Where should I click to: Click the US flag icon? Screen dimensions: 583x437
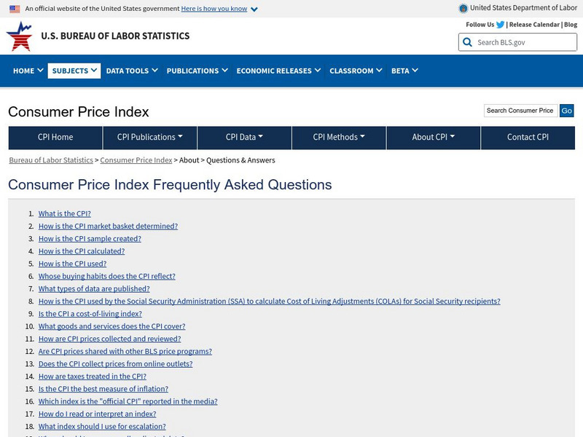15,9
